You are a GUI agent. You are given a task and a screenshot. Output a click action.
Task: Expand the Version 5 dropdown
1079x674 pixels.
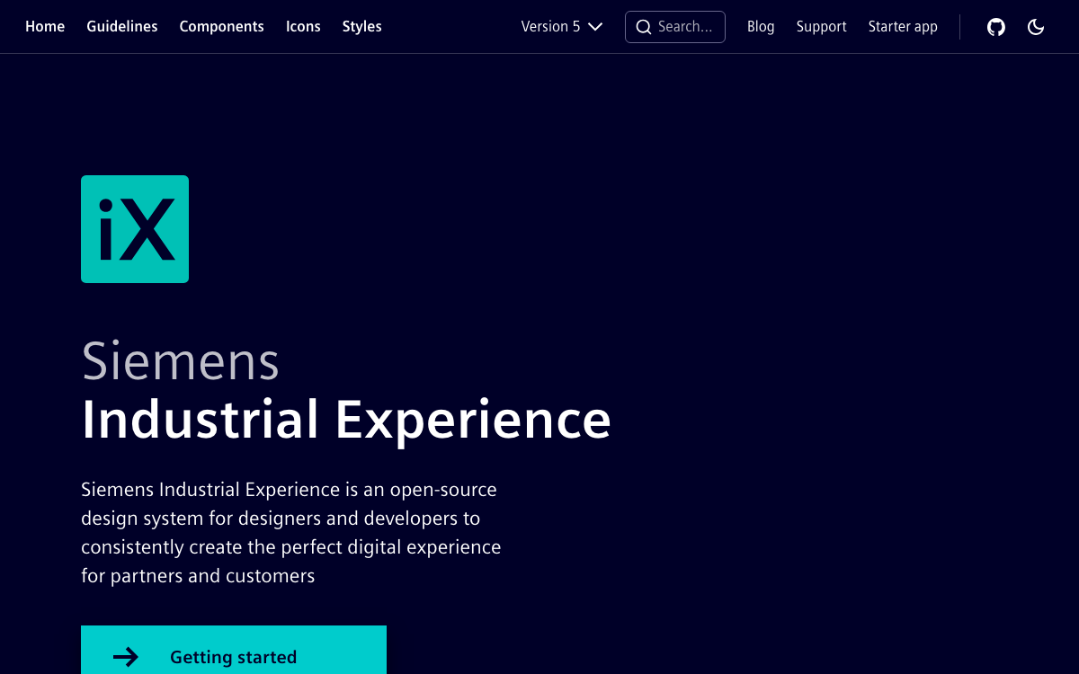pos(562,27)
